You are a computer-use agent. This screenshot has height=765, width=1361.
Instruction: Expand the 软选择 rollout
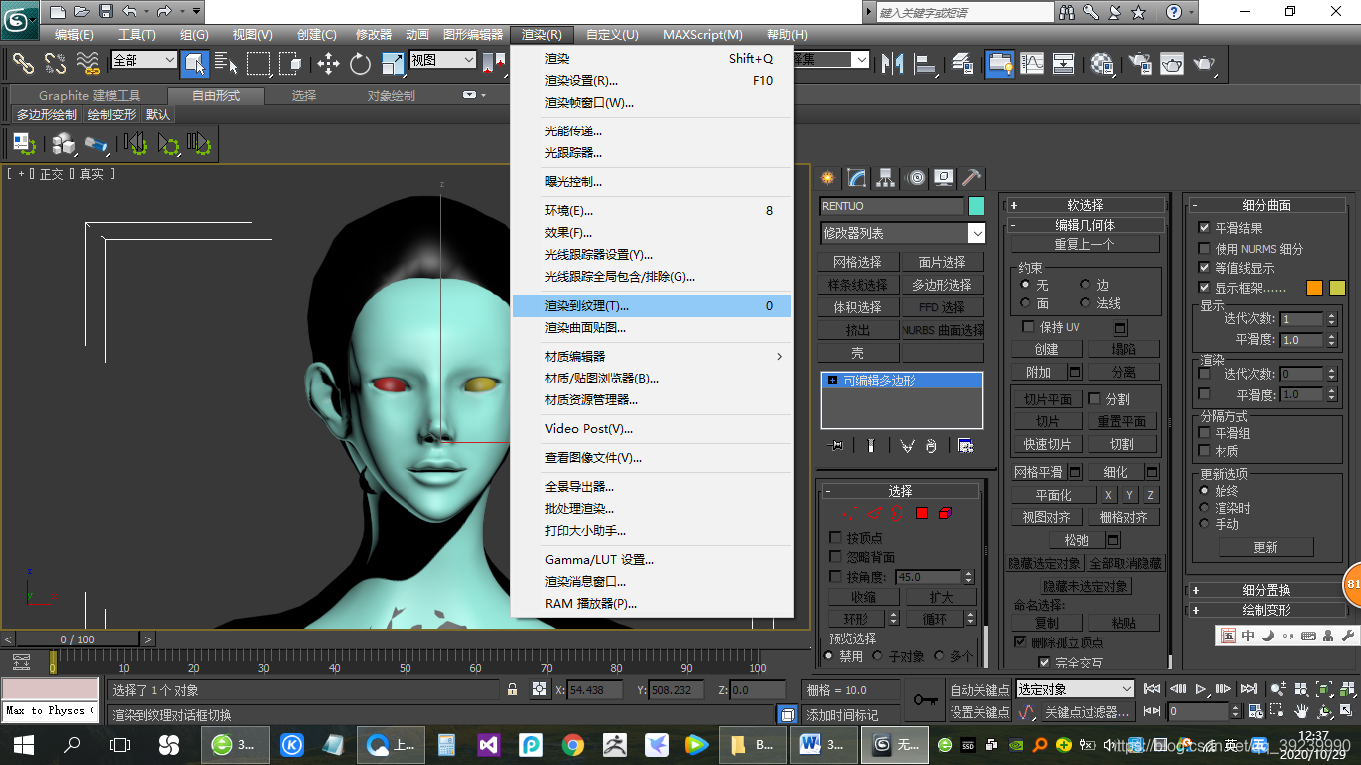(1085, 205)
